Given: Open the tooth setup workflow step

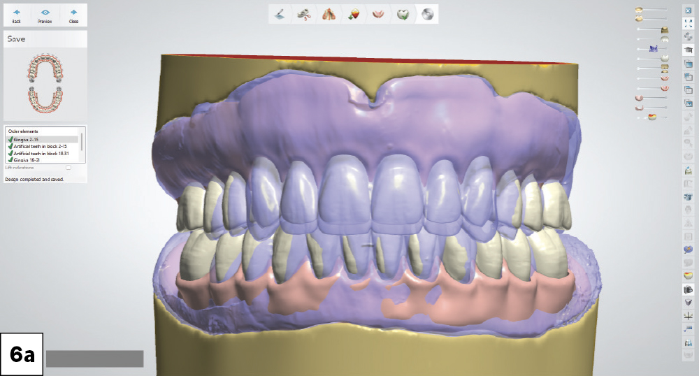Looking at the screenshot, I should pyautogui.click(x=354, y=14).
